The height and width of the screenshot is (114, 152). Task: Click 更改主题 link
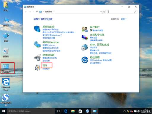[x=94, y=38]
